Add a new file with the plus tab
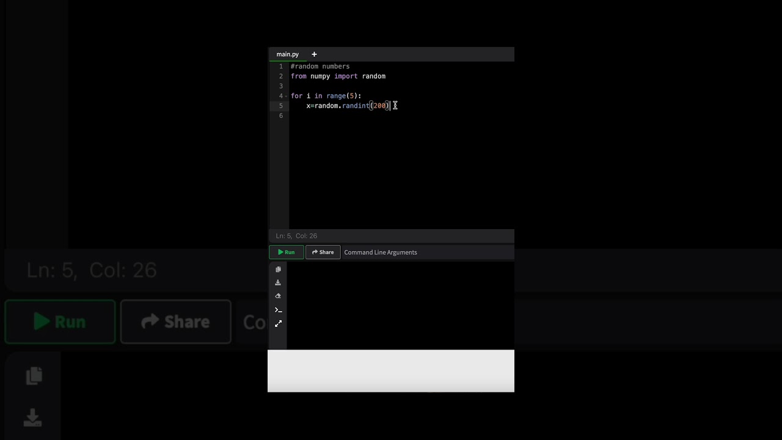782x440 pixels. 314,54
